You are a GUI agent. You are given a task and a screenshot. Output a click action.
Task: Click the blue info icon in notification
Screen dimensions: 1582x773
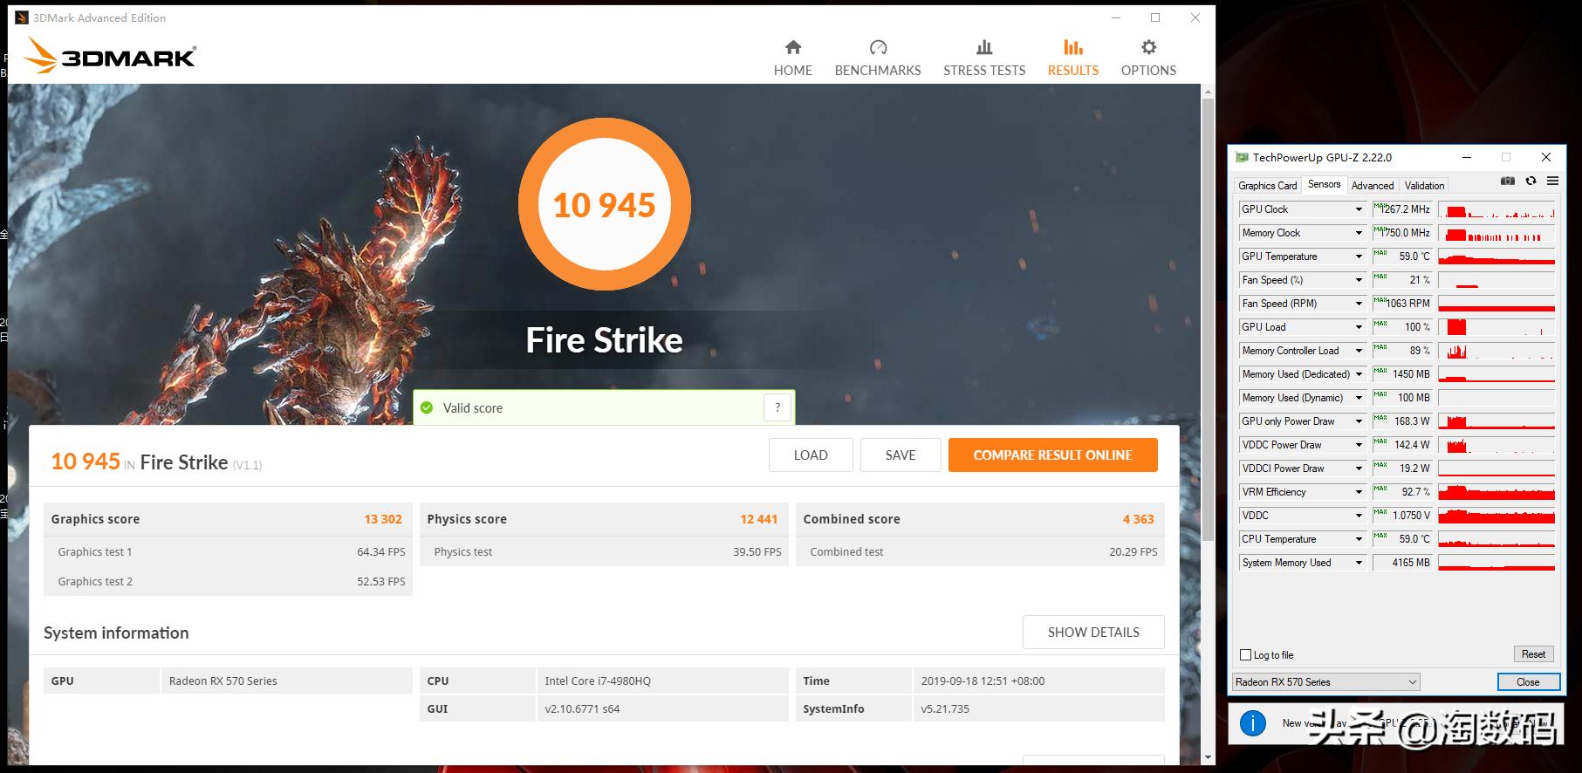point(1253,723)
